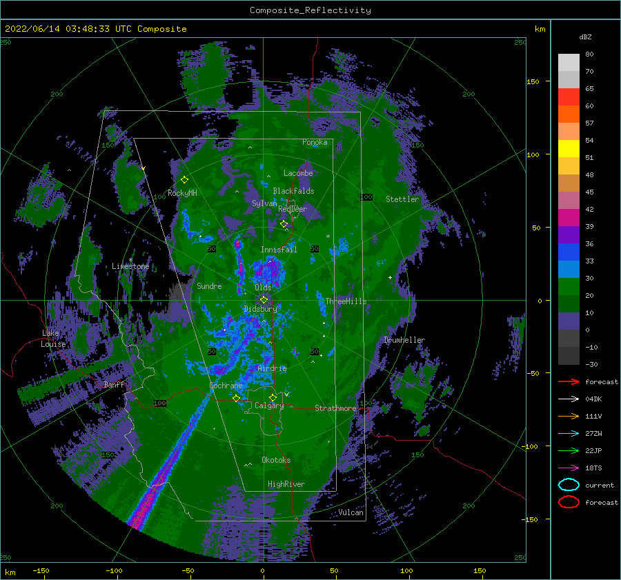Click the yellow diamond marker at RockyMH
Screen dimensions: 621x580
click(184, 180)
